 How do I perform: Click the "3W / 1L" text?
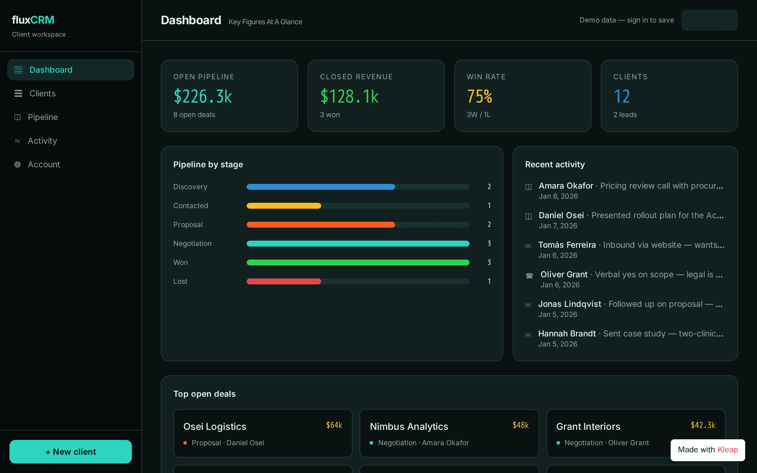pyautogui.click(x=479, y=114)
